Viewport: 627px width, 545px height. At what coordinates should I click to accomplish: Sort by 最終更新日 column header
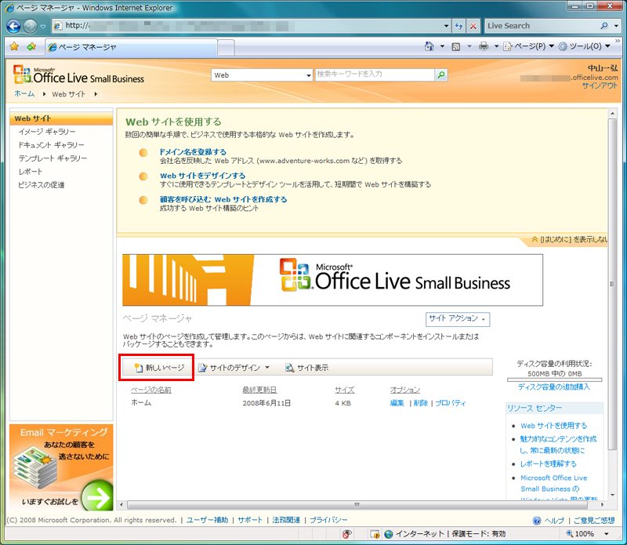[259, 390]
